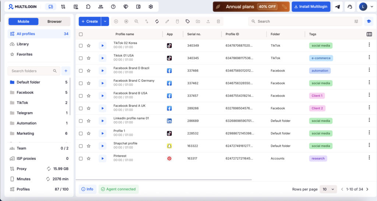Viewport: 377px width, 201px height.
Task: Open the help question mark icon
Action: (x=113, y=7)
